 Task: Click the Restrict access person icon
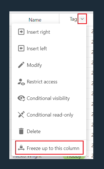(21, 82)
